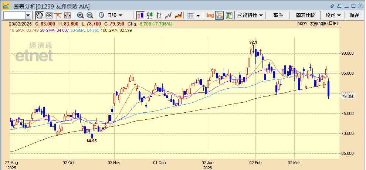
Task: Toggle log scale
Action: pyautogui.click(x=210, y=16)
